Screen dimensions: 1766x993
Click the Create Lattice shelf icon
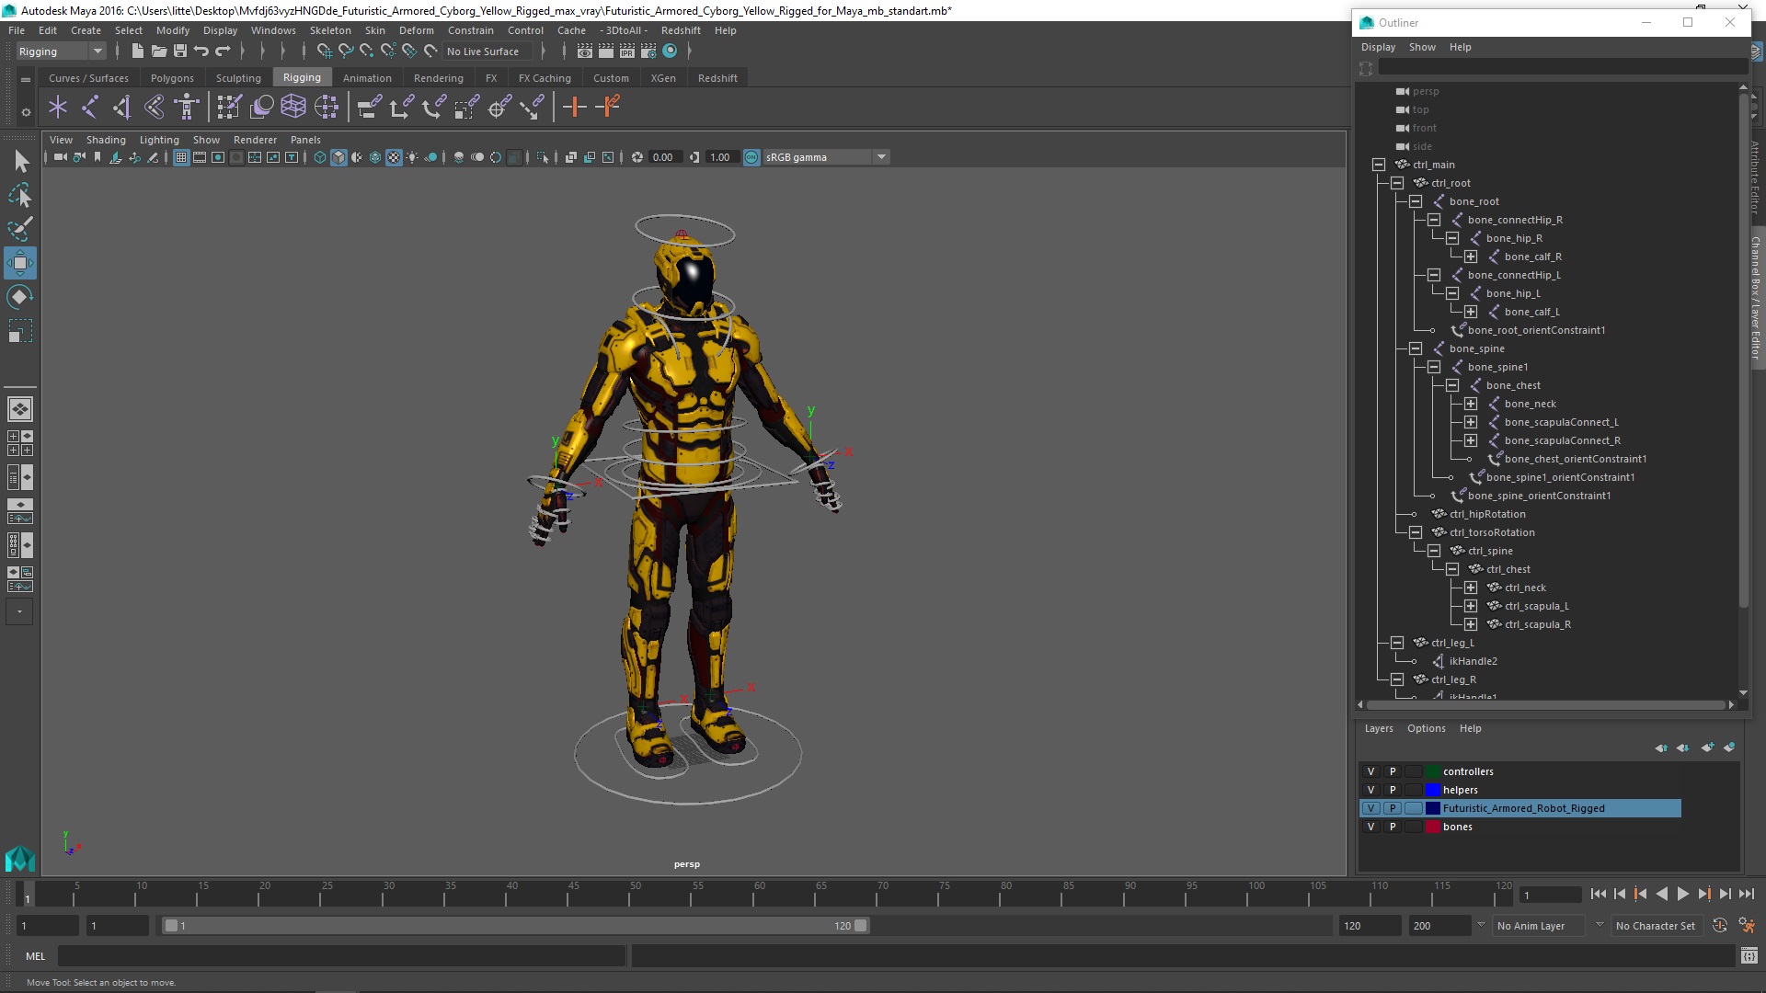click(293, 108)
